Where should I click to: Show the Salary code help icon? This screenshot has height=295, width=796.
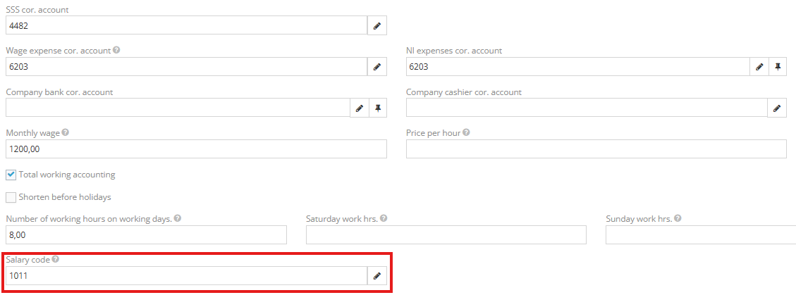55,259
